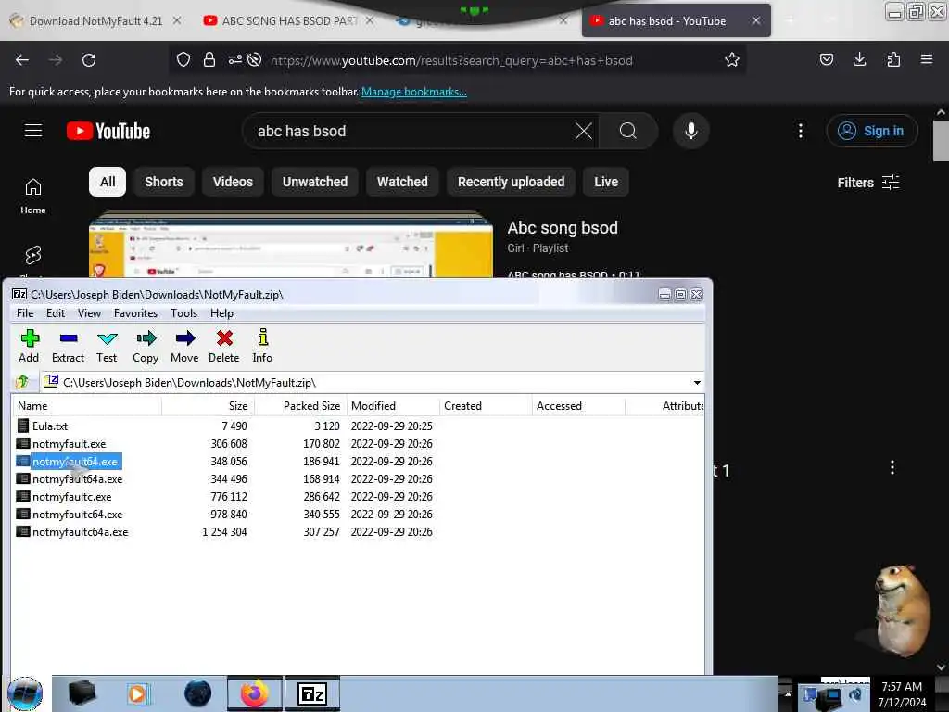Open the YouTube search Filters panel
Image resolution: width=949 pixels, height=712 pixels.
(x=867, y=183)
